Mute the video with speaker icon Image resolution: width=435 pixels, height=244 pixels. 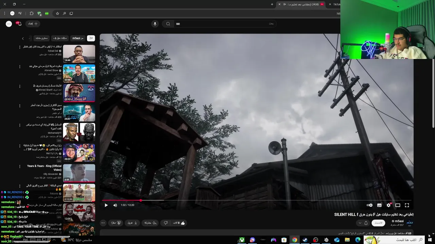tap(115, 205)
